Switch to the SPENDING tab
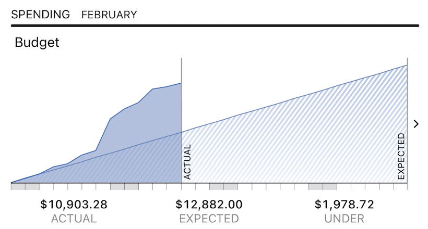The width and height of the screenshot is (428, 229). 40,15
